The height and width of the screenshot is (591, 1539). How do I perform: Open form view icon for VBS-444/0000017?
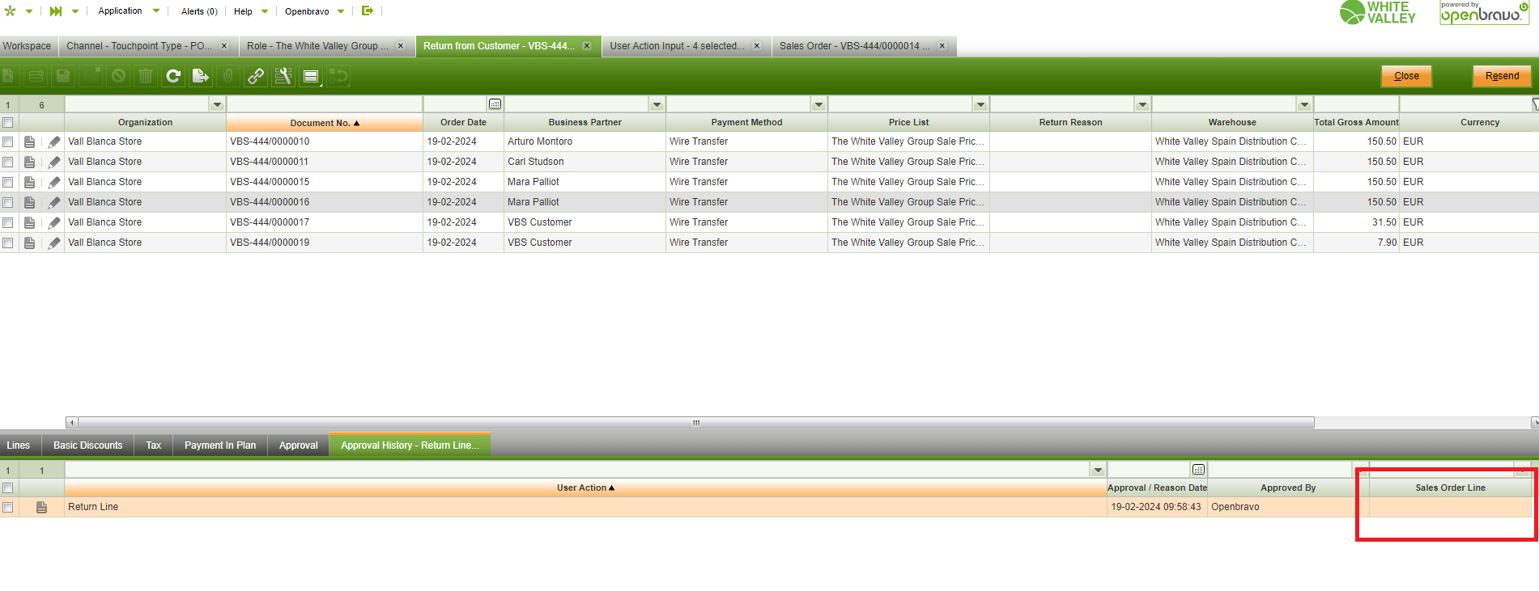(x=30, y=222)
